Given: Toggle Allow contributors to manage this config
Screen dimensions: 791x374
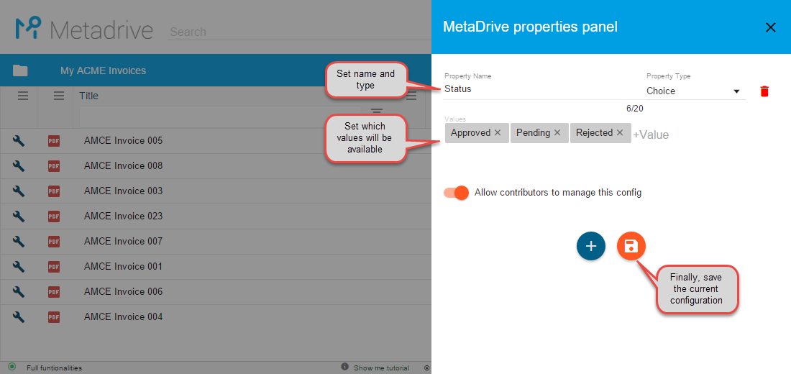Looking at the screenshot, I should pyautogui.click(x=456, y=193).
